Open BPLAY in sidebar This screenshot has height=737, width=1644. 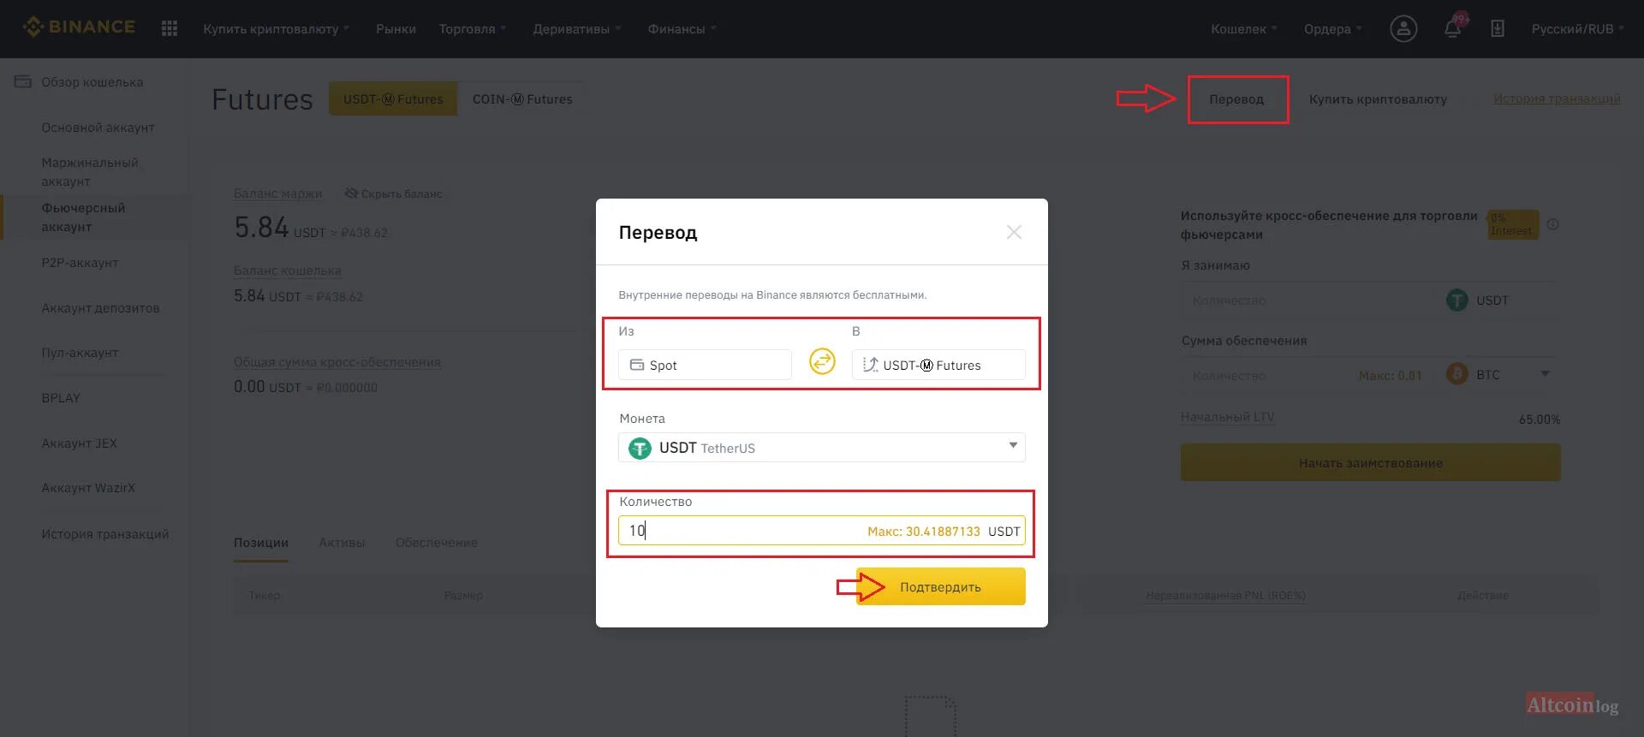click(61, 398)
